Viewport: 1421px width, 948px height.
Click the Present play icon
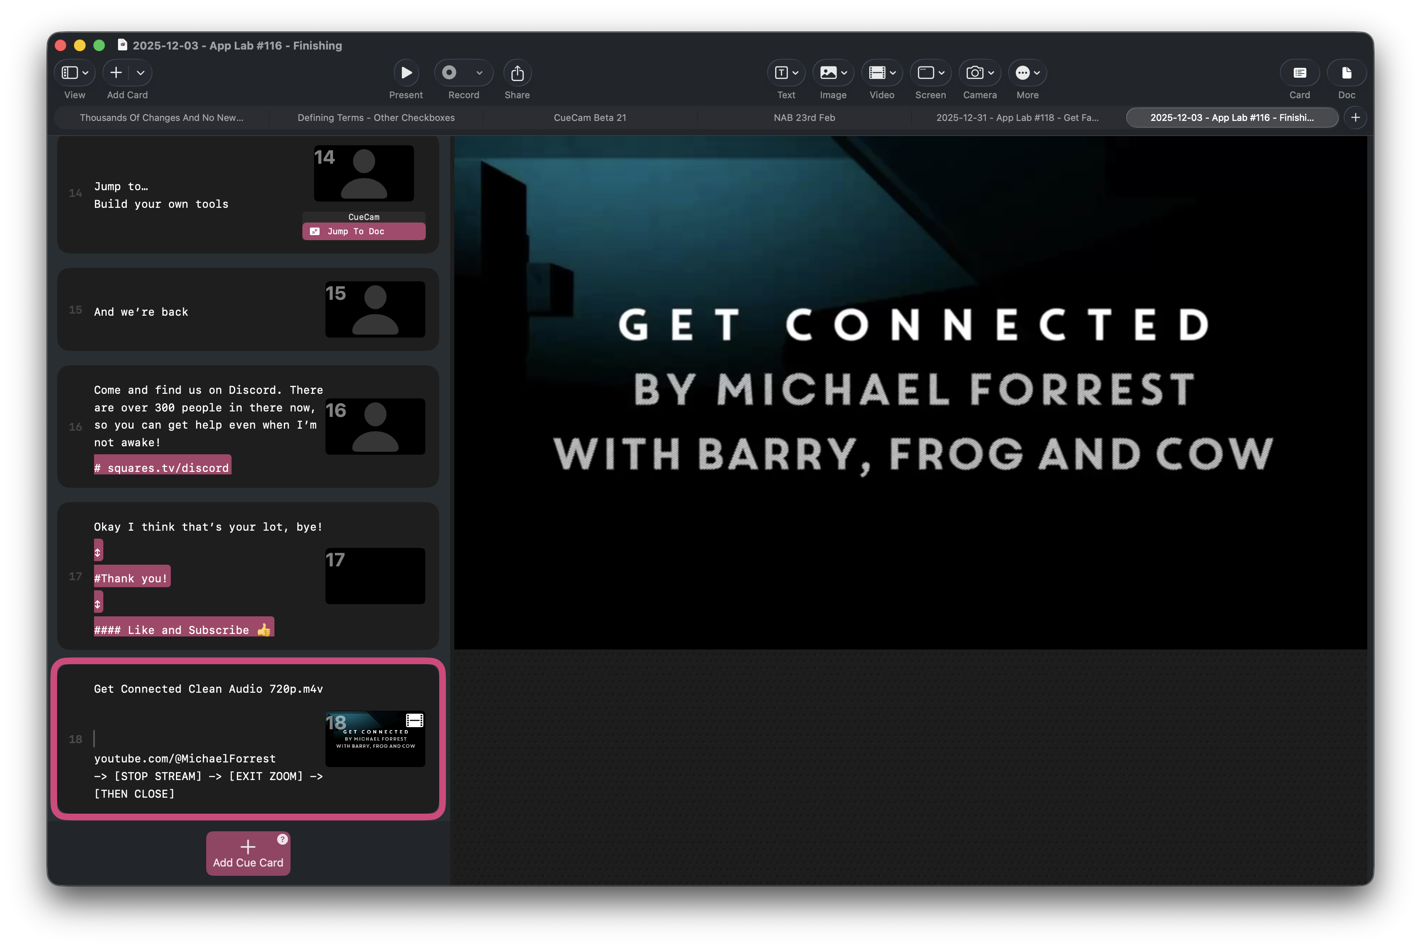[x=406, y=73]
